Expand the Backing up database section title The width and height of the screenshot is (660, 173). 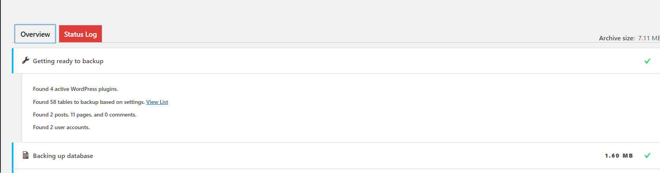(x=63, y=156)
